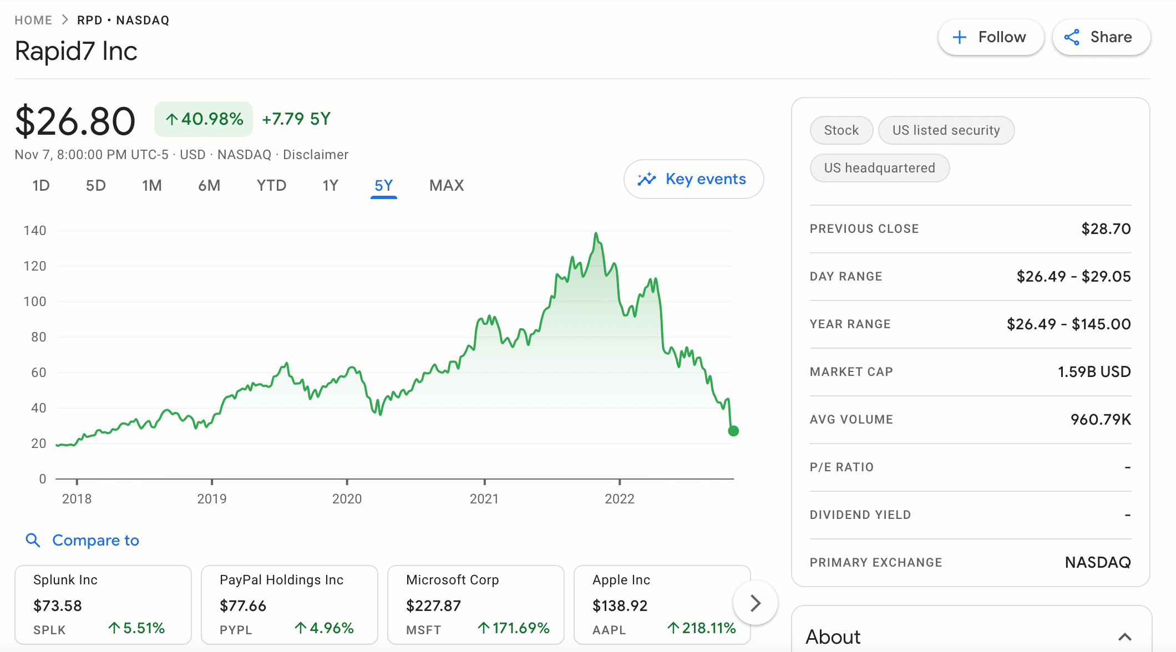Open the Microsoft Corp comparison card
This screenshot has height=652, width=1176.
(475, 604)
